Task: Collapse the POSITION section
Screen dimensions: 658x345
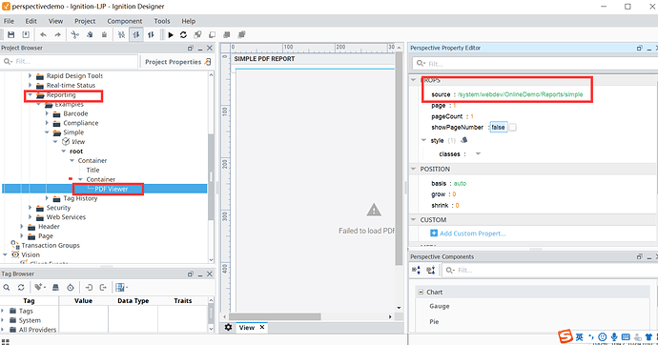Action: [413, 169]
